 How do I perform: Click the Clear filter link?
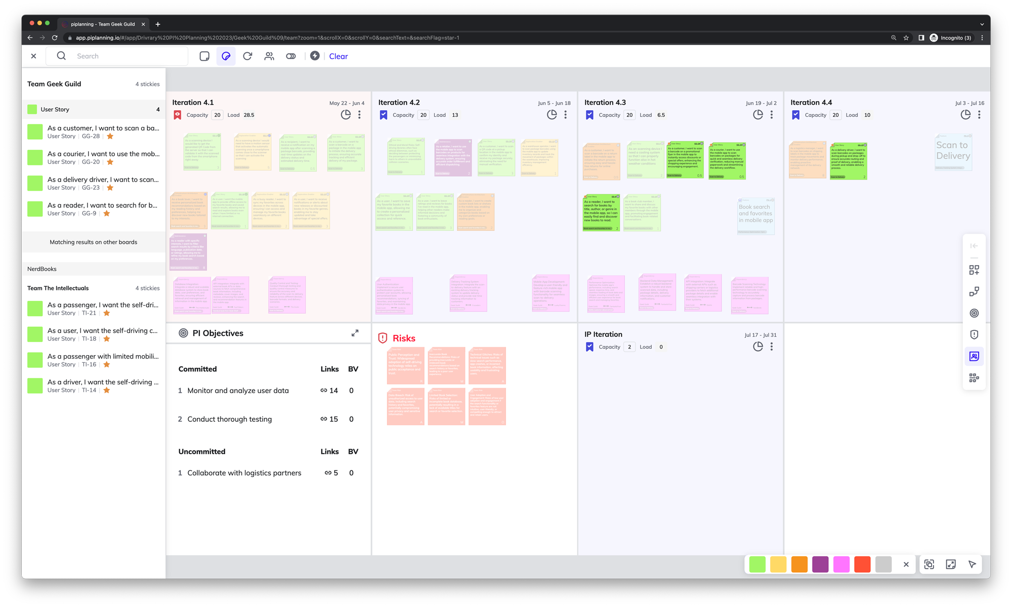coord(339,56)
